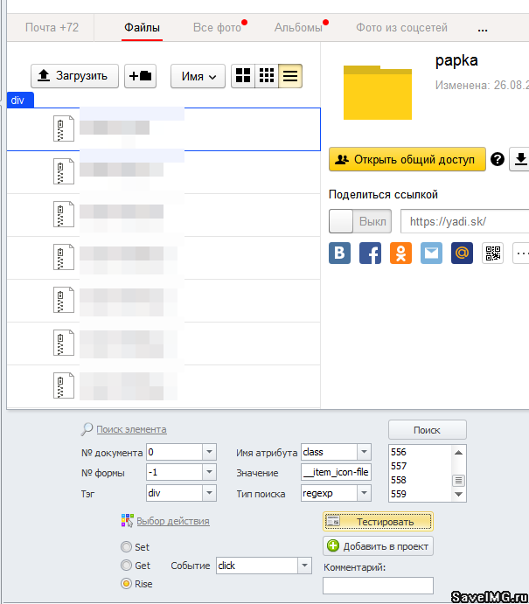Click the Комментарий text field

(378, 586)
